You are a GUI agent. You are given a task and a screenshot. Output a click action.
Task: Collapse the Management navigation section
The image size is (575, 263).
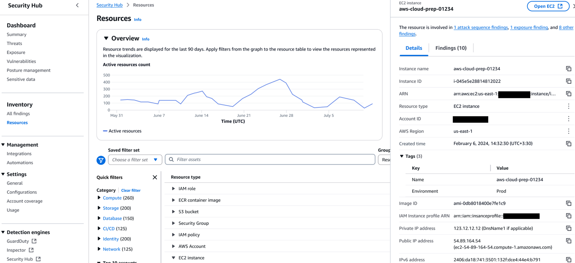point(3,145)
